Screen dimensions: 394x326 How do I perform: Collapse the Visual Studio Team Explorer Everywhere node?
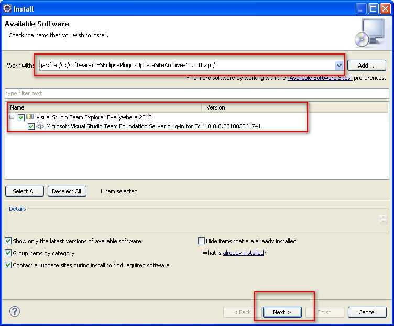tap(12, 117)
